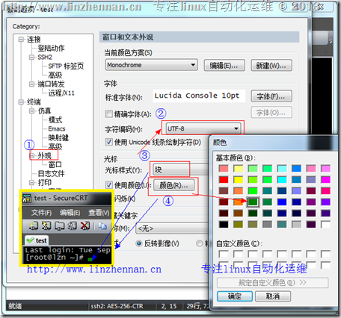Click 编辑(E)... color scheme button
341x318 pixels.
tap(224, 66)
